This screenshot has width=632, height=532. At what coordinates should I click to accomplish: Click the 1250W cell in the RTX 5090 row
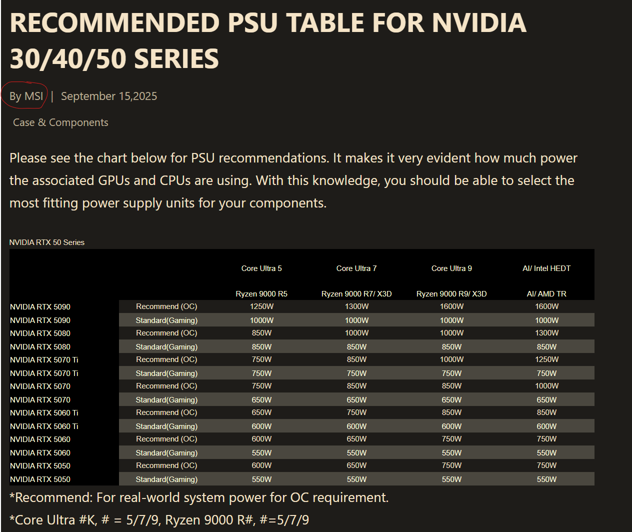coord(261,306)
